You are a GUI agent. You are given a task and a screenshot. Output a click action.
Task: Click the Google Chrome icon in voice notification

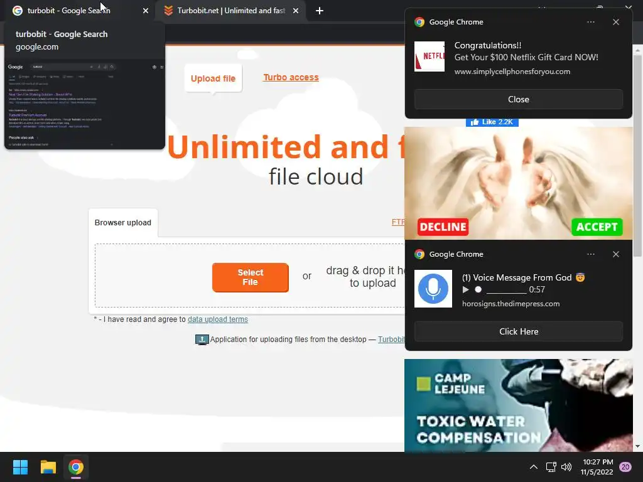click(419, 254)
